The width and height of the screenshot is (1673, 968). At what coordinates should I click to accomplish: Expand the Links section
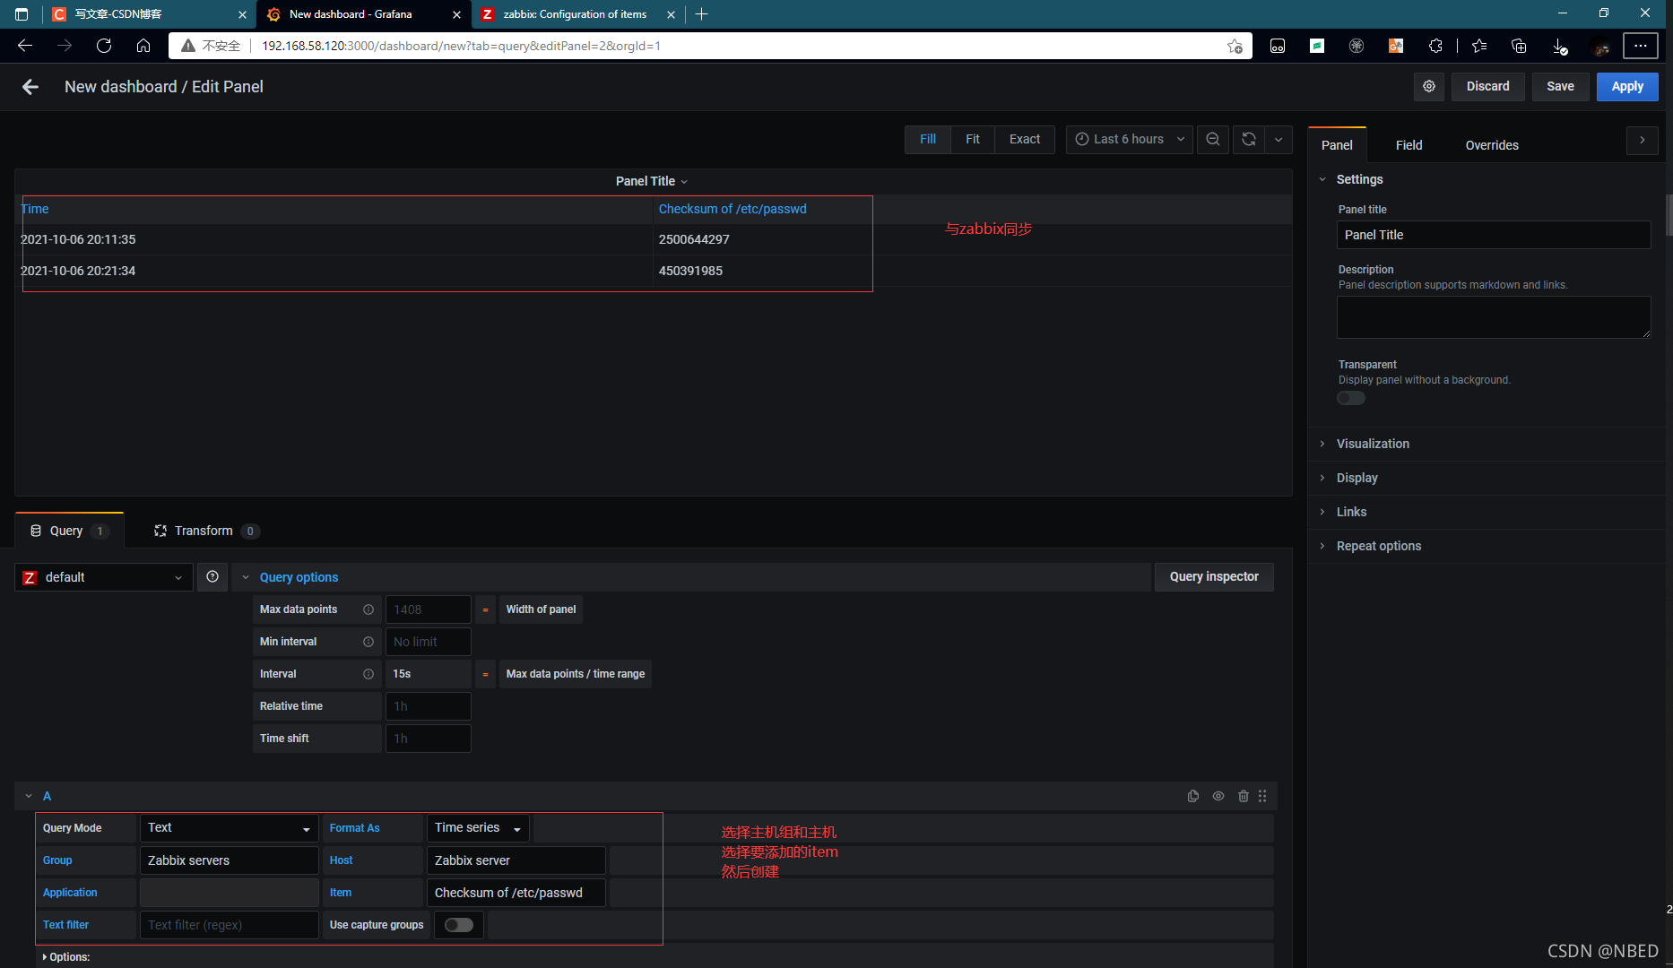pos(1351,512)
